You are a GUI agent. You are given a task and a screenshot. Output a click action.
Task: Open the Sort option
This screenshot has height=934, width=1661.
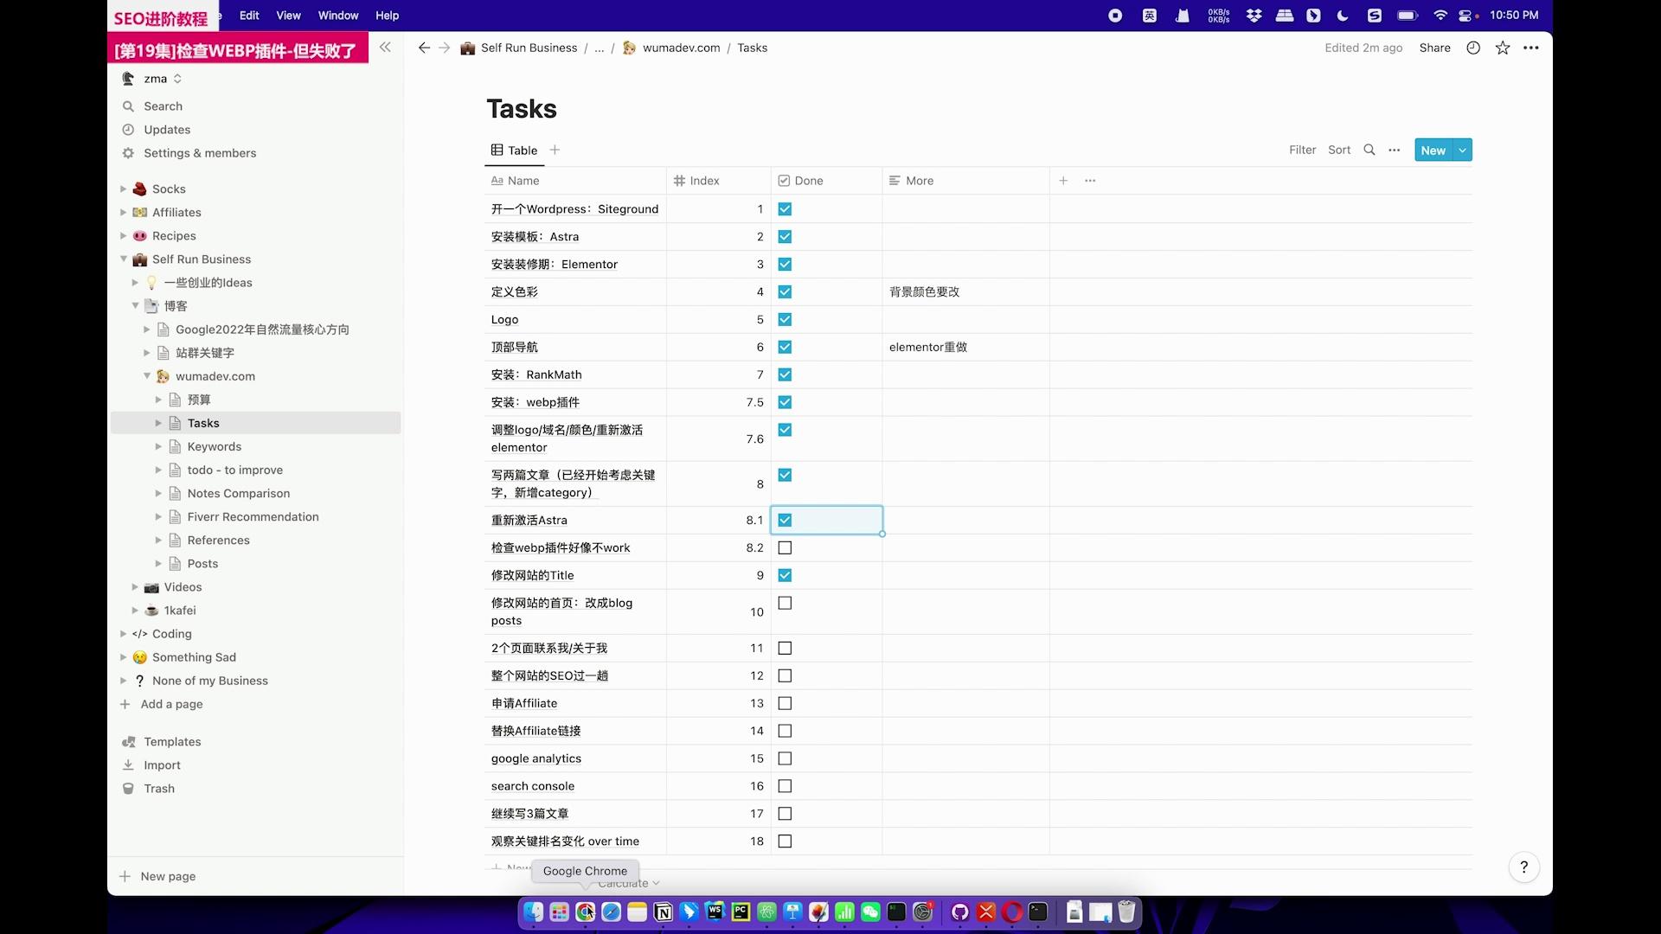point(1339,150)
